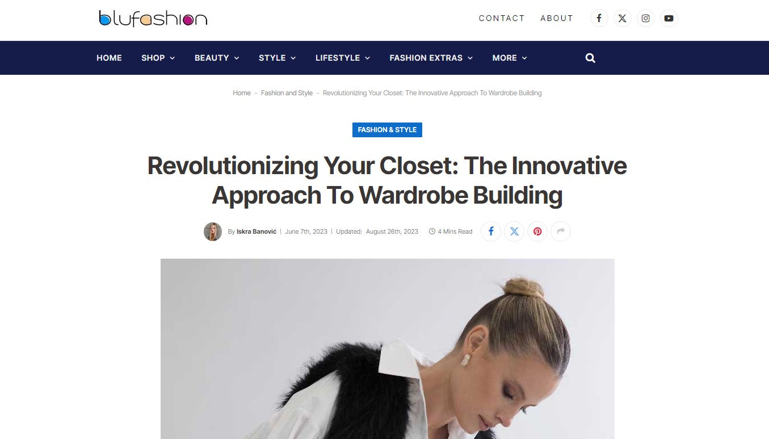Viewport: 769px width, 439px height.
Task: Open the Contact page link
Action: (x=502, y=18)
